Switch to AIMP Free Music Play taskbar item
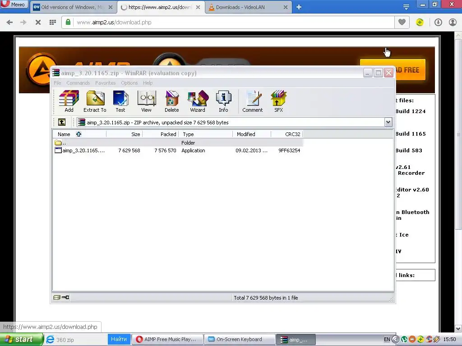The width and height of the screenshot is (462, 346). click(167, 339)
